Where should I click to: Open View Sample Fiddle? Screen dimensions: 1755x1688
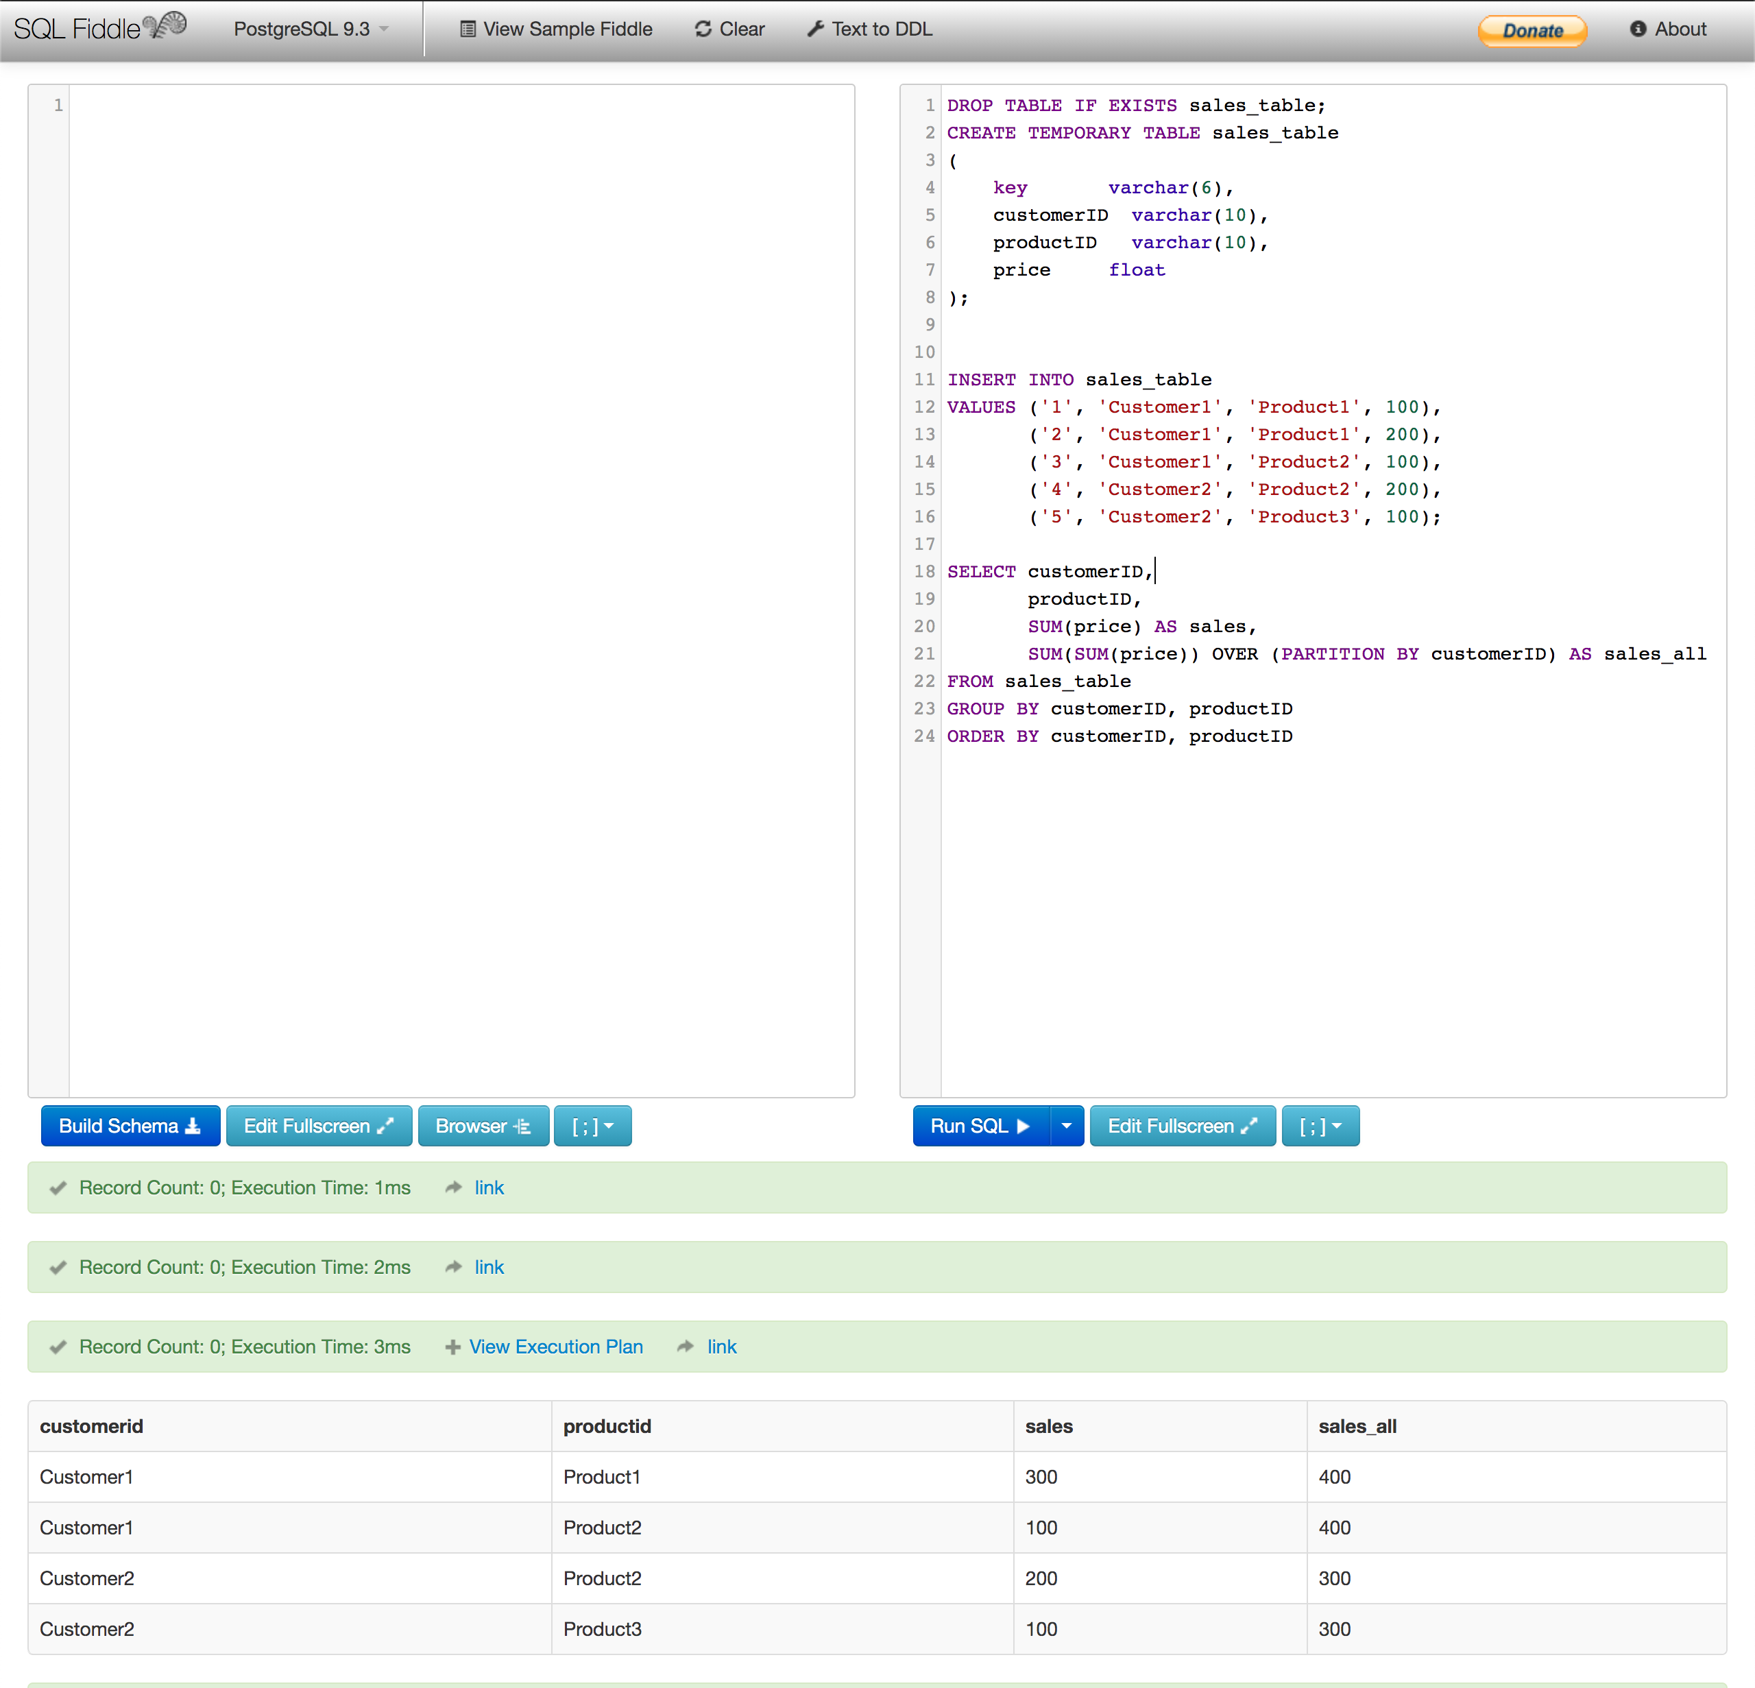(556, 29)
